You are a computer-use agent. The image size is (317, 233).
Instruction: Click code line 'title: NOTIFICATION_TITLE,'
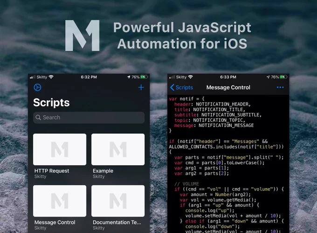coord(210,110)
